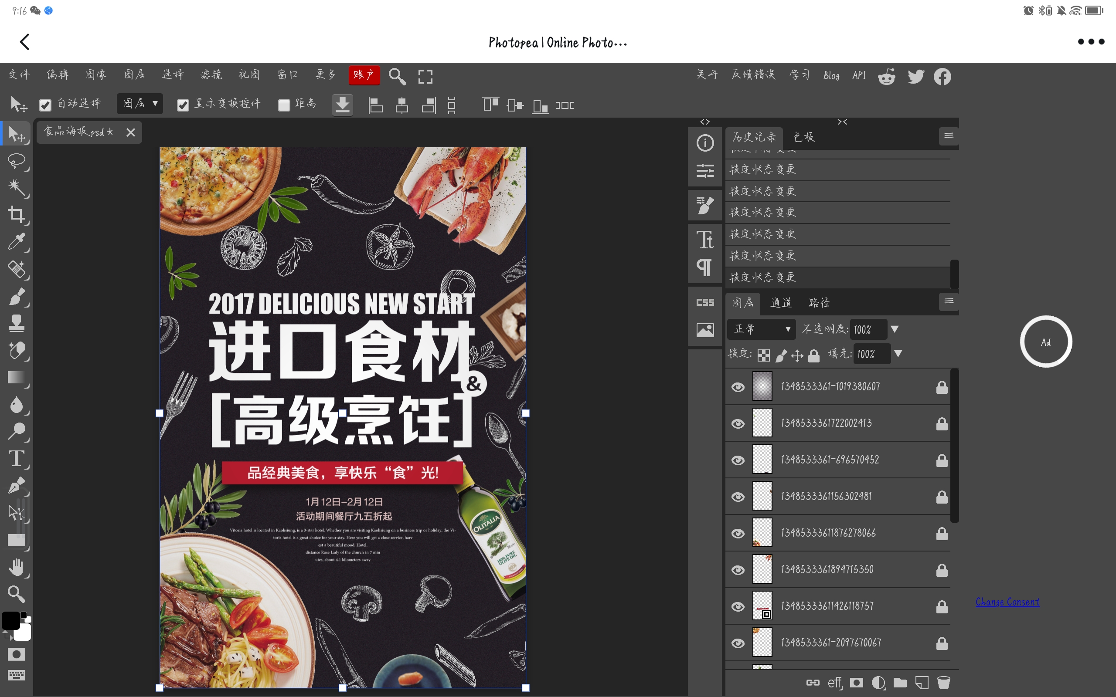Viewport: 1116px width, 697px height.
Task: Toggle lock transparent pixels icon
Action: (x=764, y=355)
